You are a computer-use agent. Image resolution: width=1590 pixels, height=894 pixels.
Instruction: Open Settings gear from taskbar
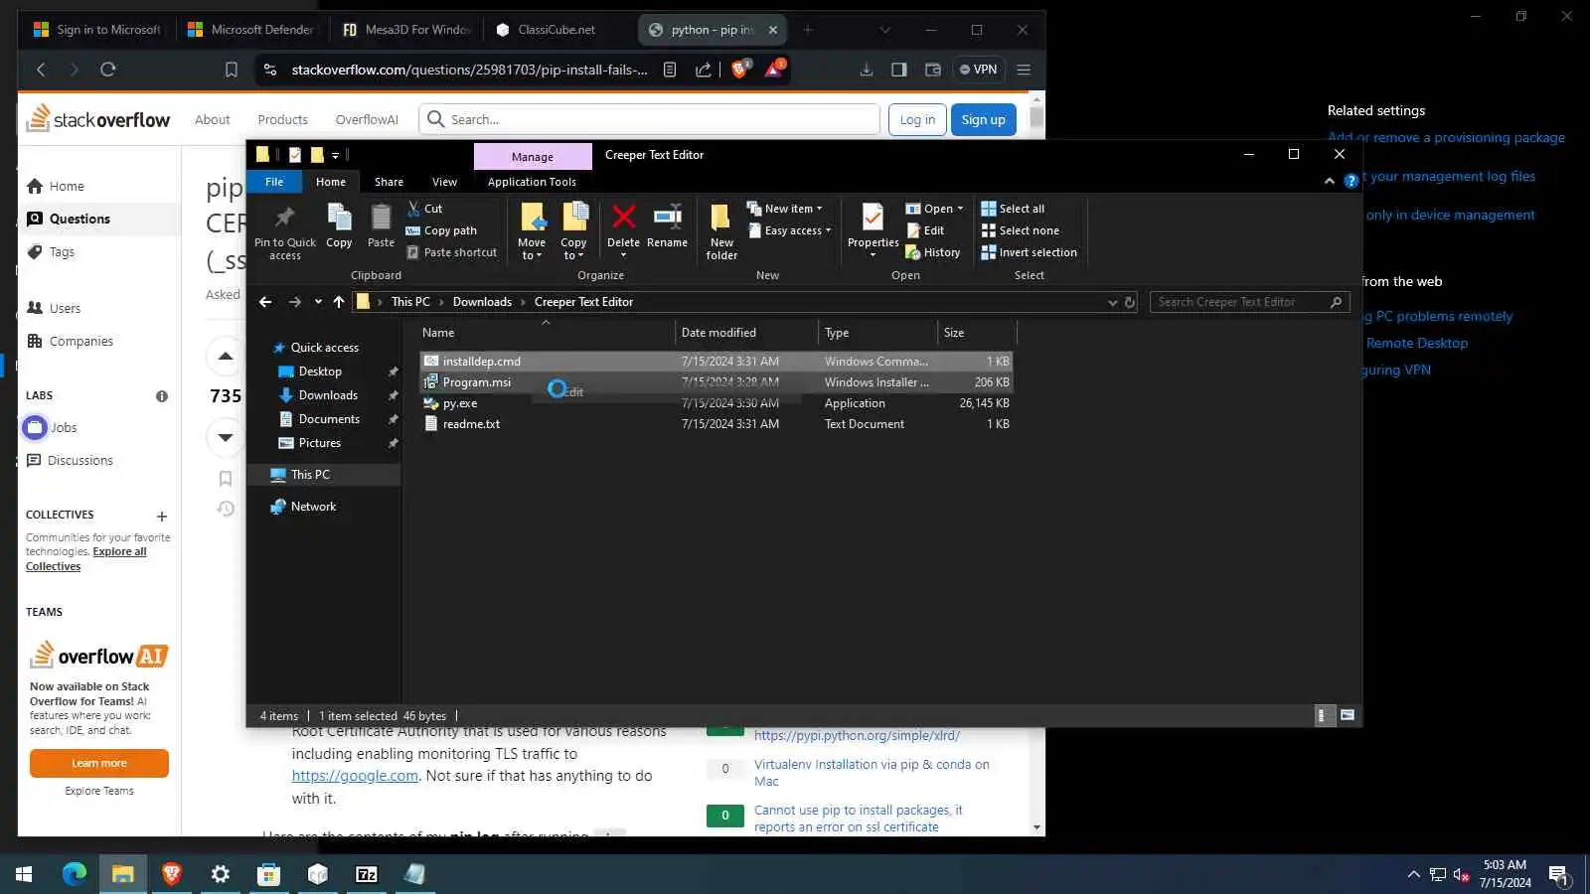coord(221,874)
